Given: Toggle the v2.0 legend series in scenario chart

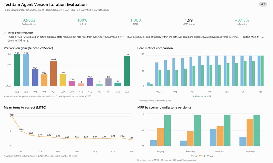Looking at the screenshot, I should point(210,156).
